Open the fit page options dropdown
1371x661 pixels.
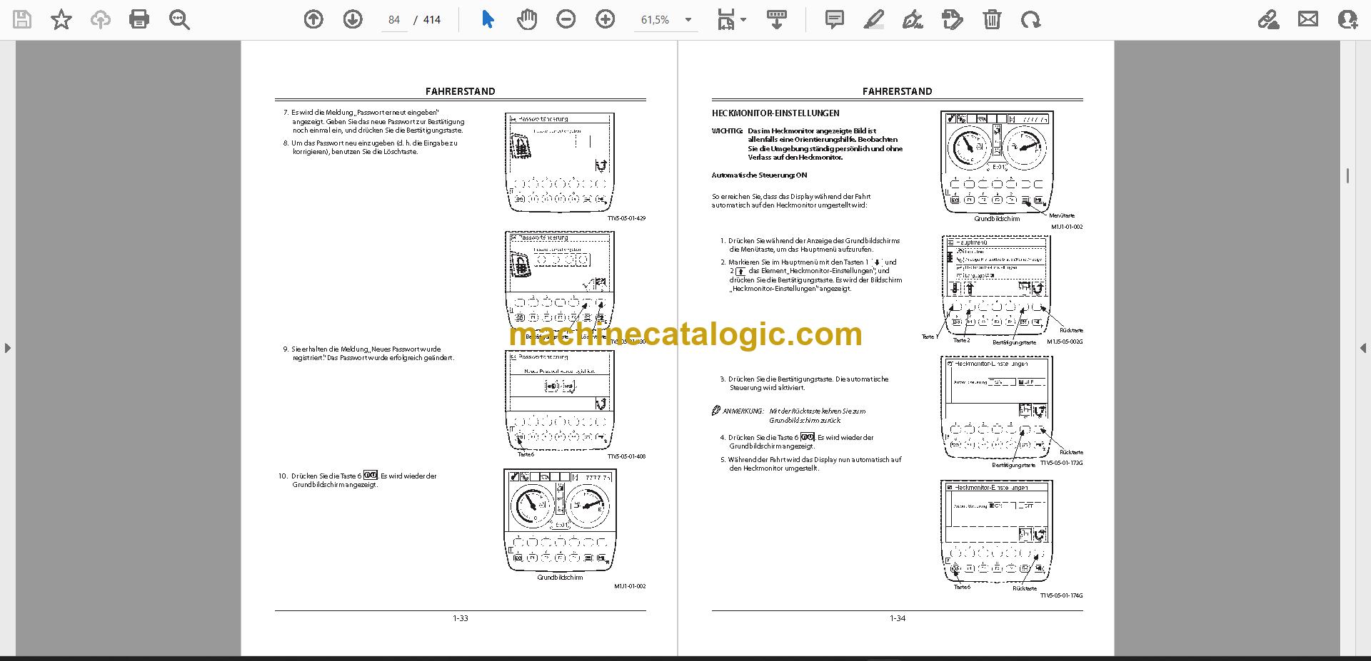pyautogui.click(x=731, y=19)
